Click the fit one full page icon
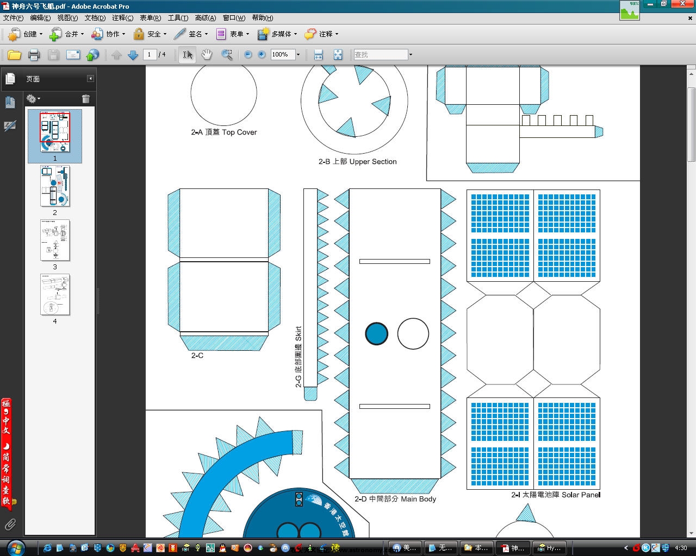The width and height of the screenshot is (696, 556). (338, 55)
